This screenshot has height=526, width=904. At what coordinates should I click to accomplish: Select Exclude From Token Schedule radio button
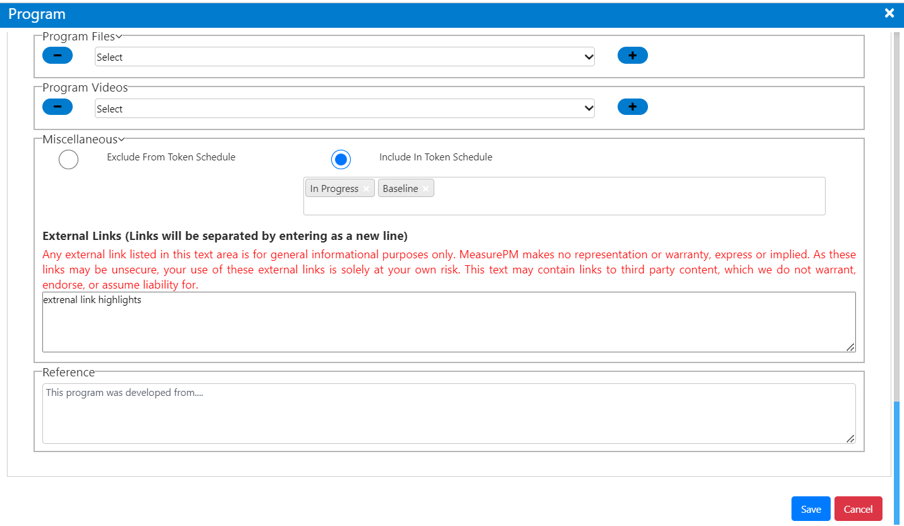click(68, 160)
